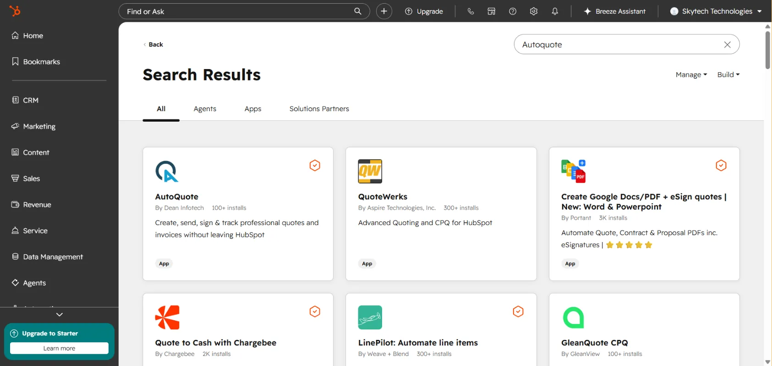
Task: Expand sidebar with the down chevron
Action: (59, 314)
